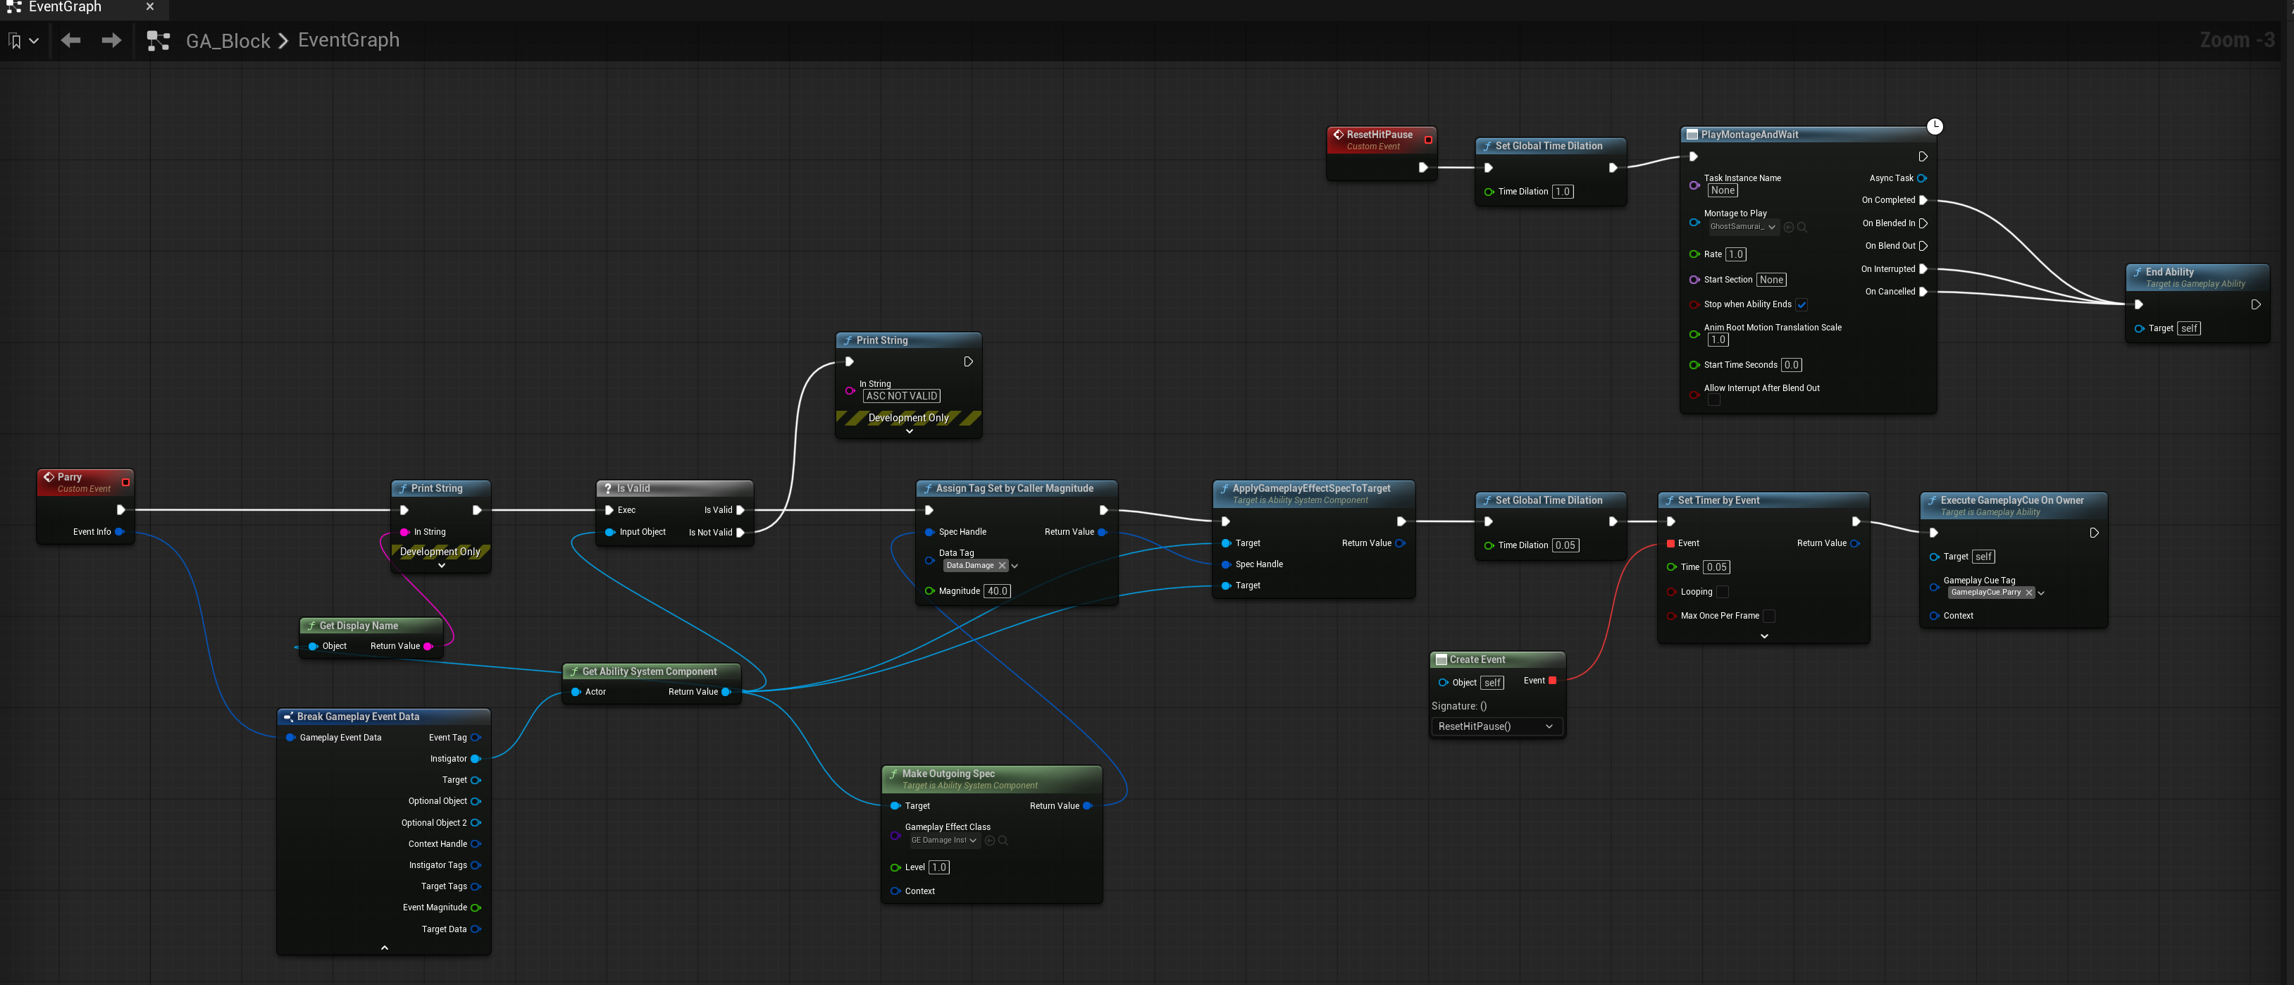Edit the Set Timer Time 0.05 field
This screenshot has width=2294, height=985.
[1716, 567]
